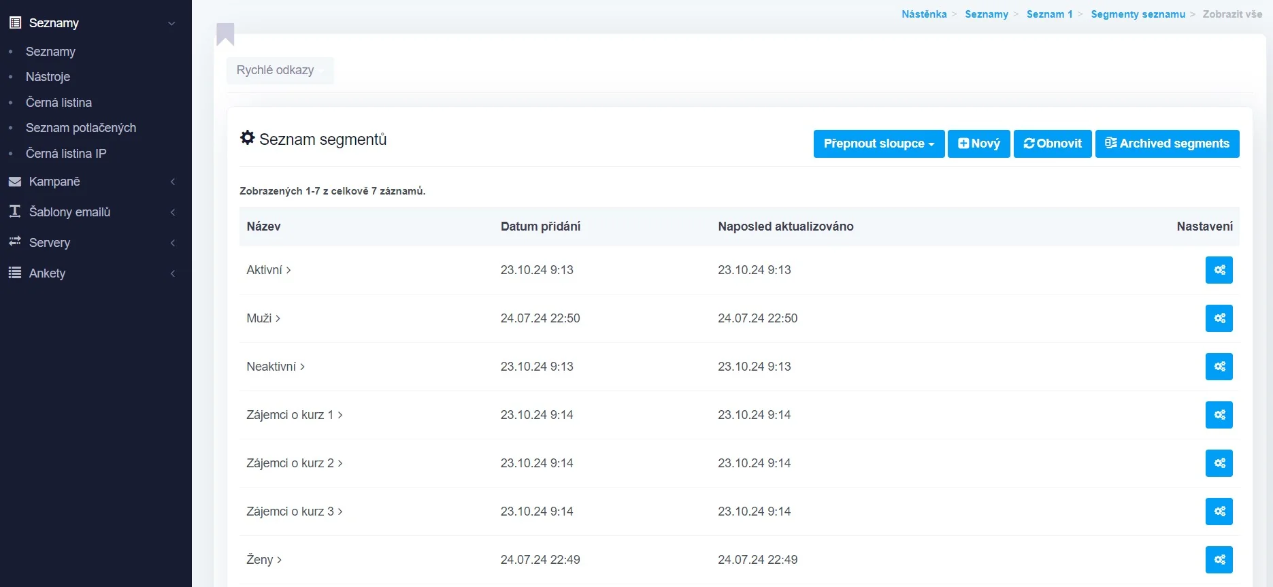Image resolution: width=1273 pixels, height=587 pixels.
Task: Open settings icon for Ženy segment
Action: click(1219, 560)
